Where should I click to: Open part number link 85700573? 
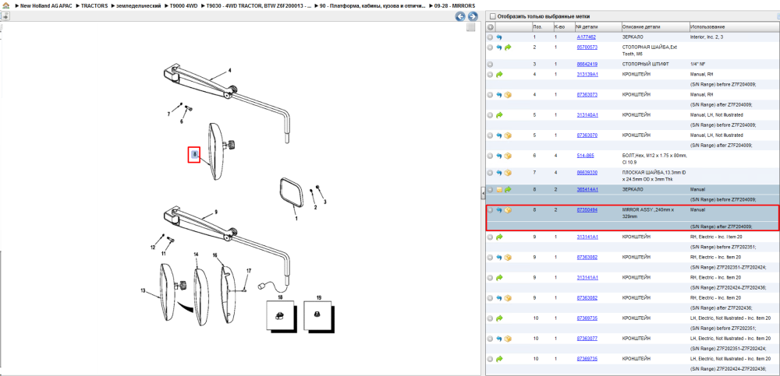point(587,47)
